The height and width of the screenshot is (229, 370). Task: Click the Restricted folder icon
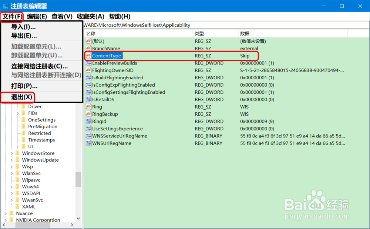coord(24,133)
